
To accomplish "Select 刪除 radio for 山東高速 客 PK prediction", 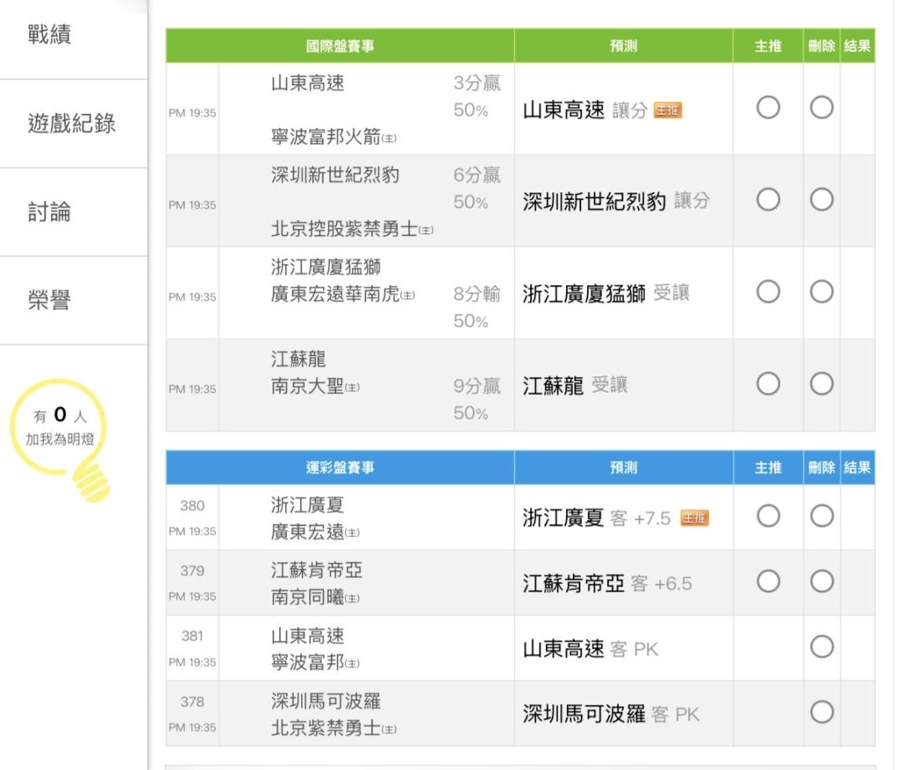I will [x=822, y=648].
